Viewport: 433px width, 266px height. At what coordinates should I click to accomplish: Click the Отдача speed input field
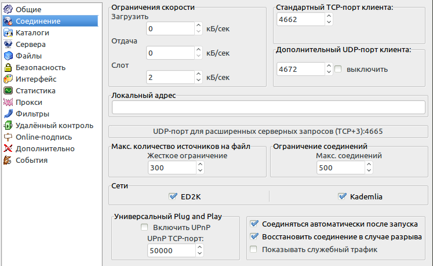coord(170,53)
